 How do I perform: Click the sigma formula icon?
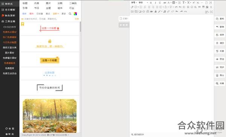(x=211, y=7)
